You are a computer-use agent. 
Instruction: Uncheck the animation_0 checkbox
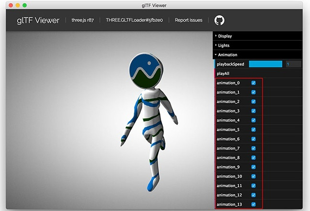pyautogui.click(x=253, y=83)
